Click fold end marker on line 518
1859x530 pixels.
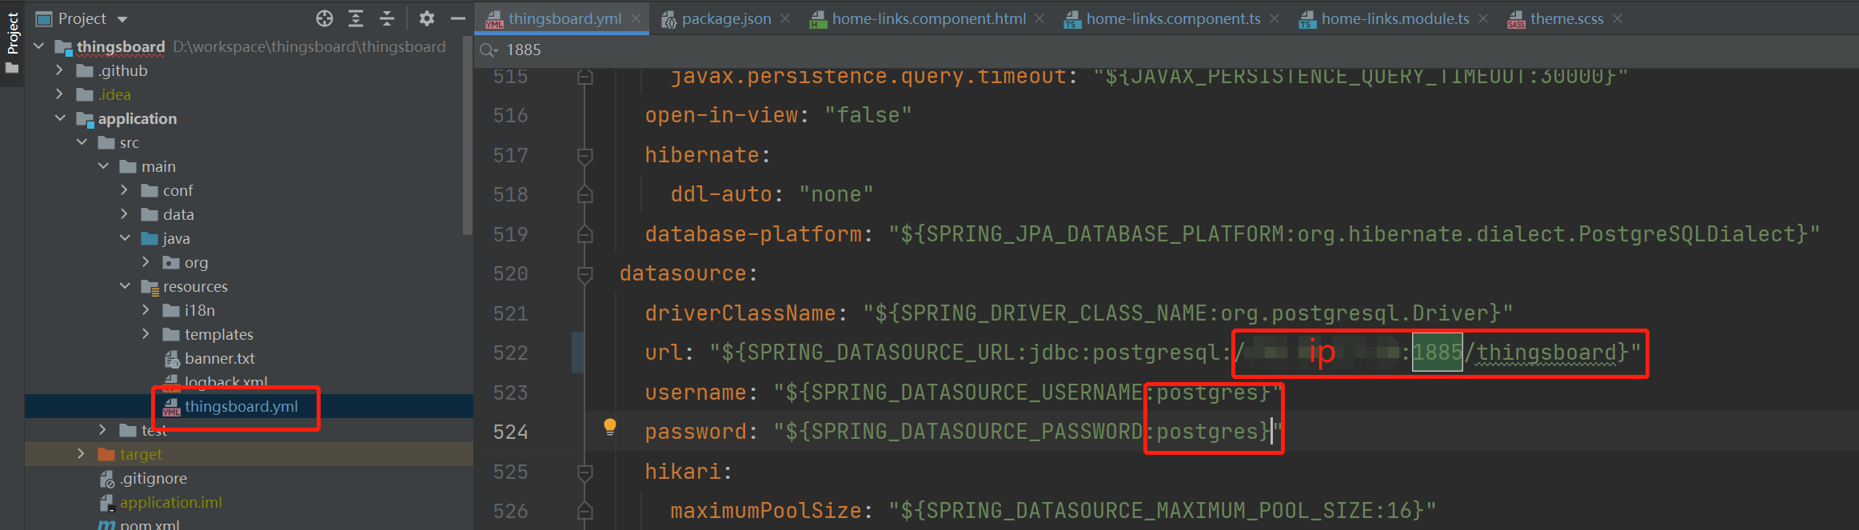tap(585, 194)
